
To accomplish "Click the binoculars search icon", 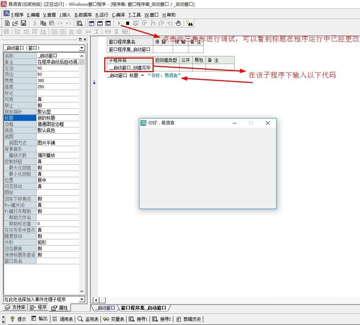I will click(190, 23).
